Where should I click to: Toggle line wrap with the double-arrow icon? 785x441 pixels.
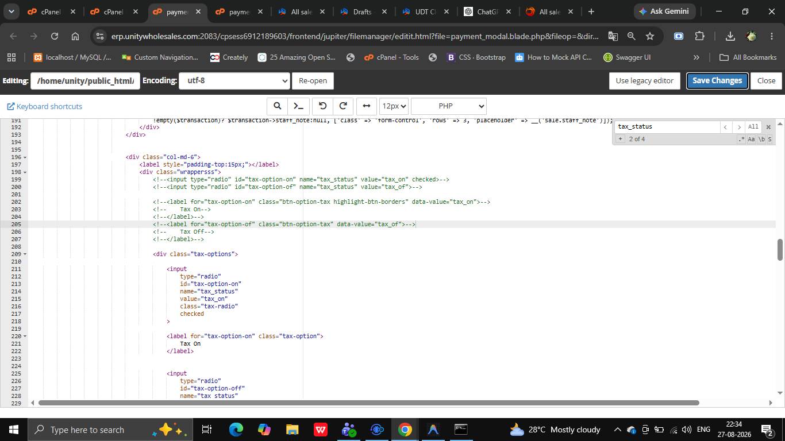(367, 106)
